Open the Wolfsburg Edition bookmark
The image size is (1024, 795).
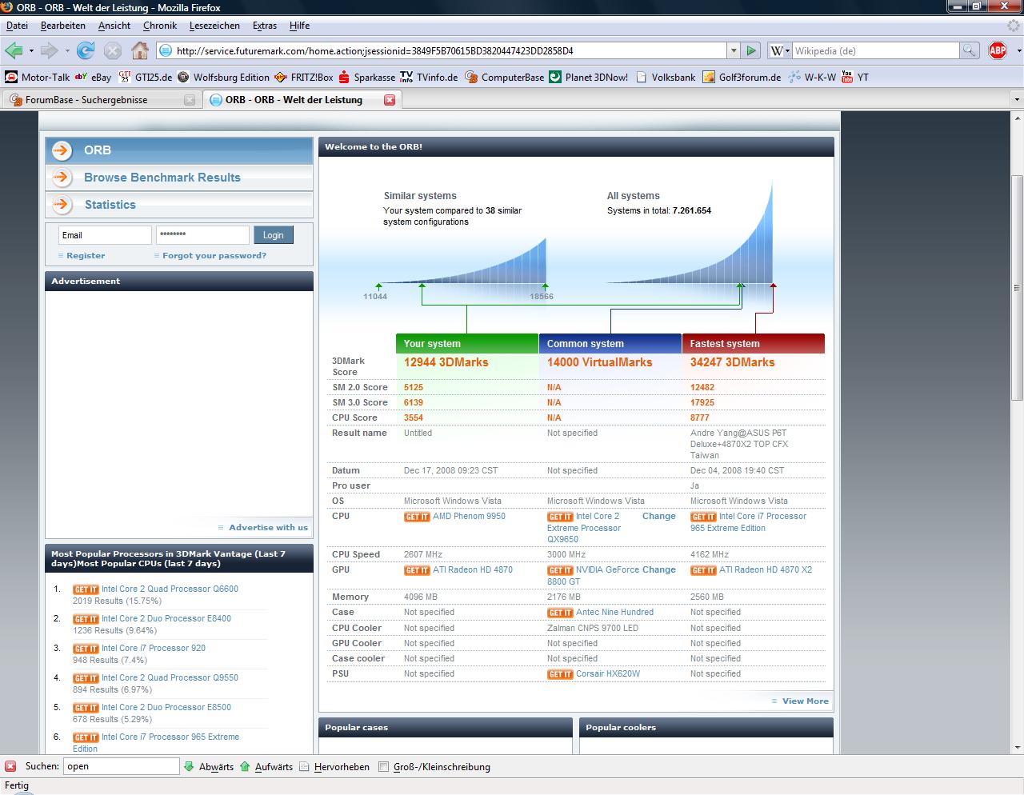click(x=223, y=78)
